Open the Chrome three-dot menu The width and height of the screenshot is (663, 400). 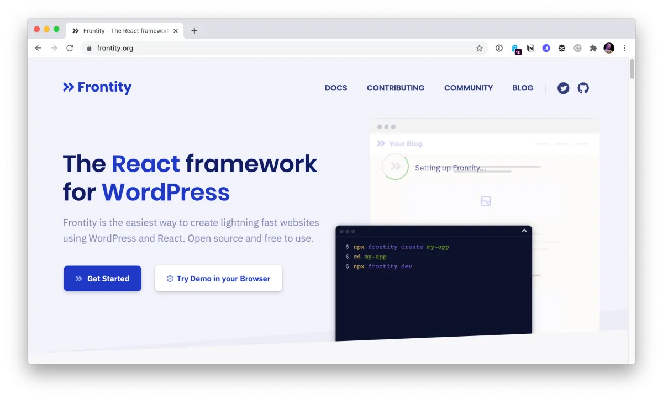625,48
